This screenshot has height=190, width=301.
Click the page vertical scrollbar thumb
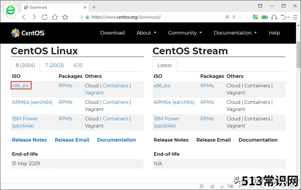point(298,55)
